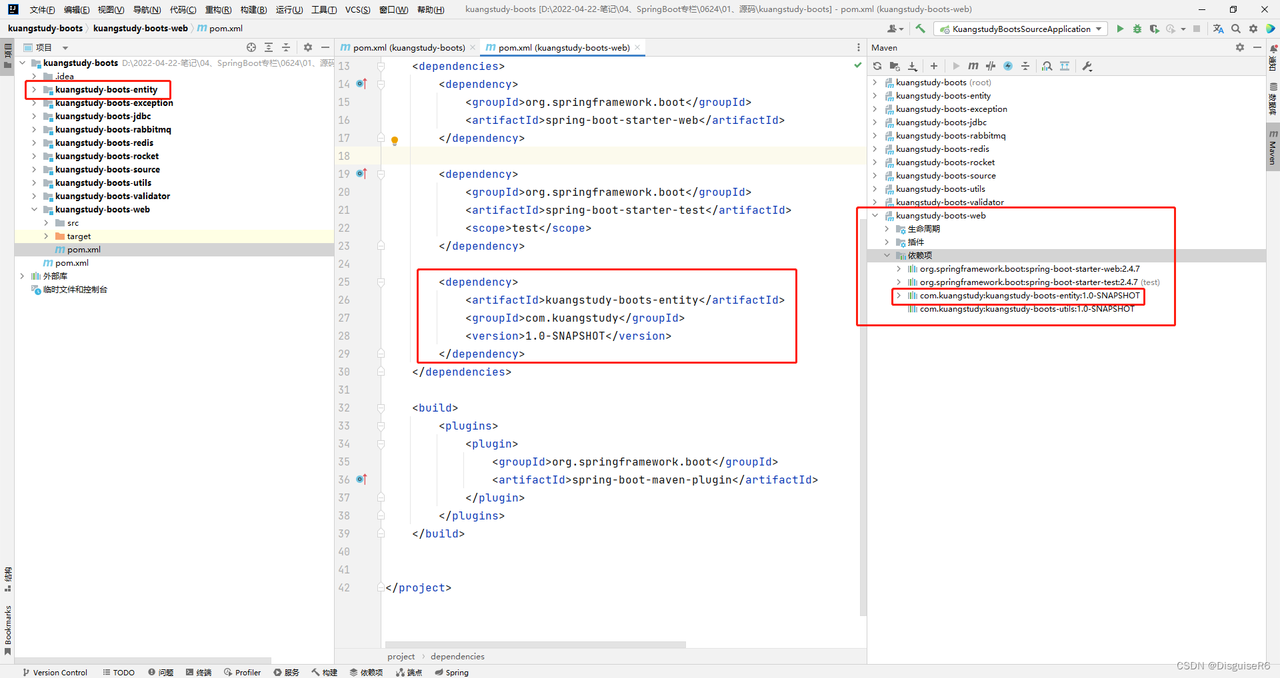Image resolution: width=1280 pixels, height=678 pixels.
Task: Click Search Everywhere magnifier icon
Action: click(x=1236, y=29)
